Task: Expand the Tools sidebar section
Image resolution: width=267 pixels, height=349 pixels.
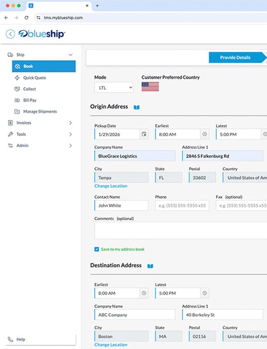Action: coord(71,134)
